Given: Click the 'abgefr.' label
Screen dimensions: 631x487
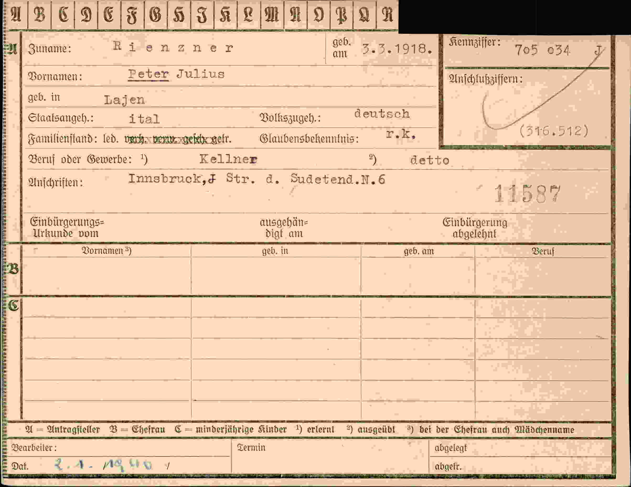Looking at the screenshot, I should click(x=448, y=466).
